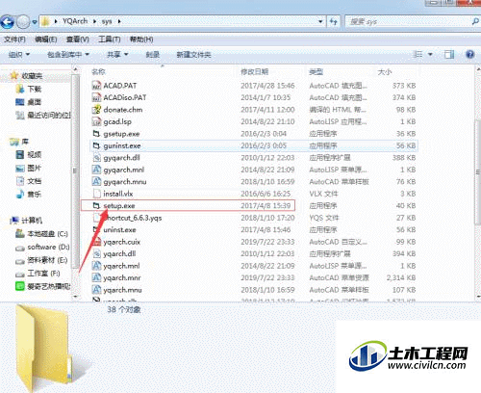Click the 刻录 toolbar button
Image resolution: width=481 pixels, height=393 pixels.
pyautogui.click(x=153, y=55)
